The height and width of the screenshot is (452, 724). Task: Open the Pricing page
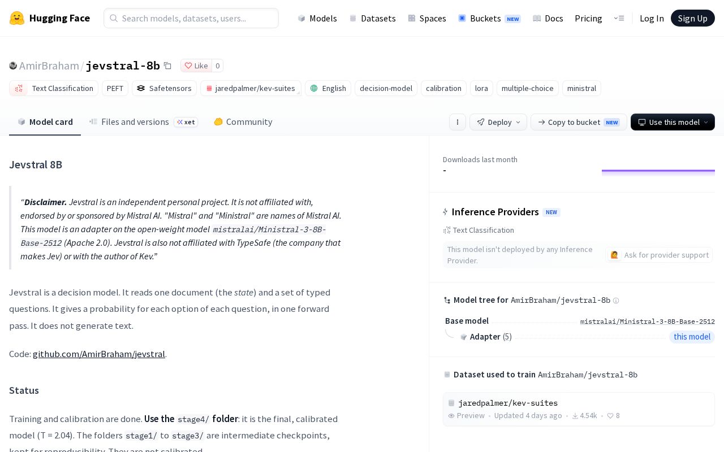(588, 18)
